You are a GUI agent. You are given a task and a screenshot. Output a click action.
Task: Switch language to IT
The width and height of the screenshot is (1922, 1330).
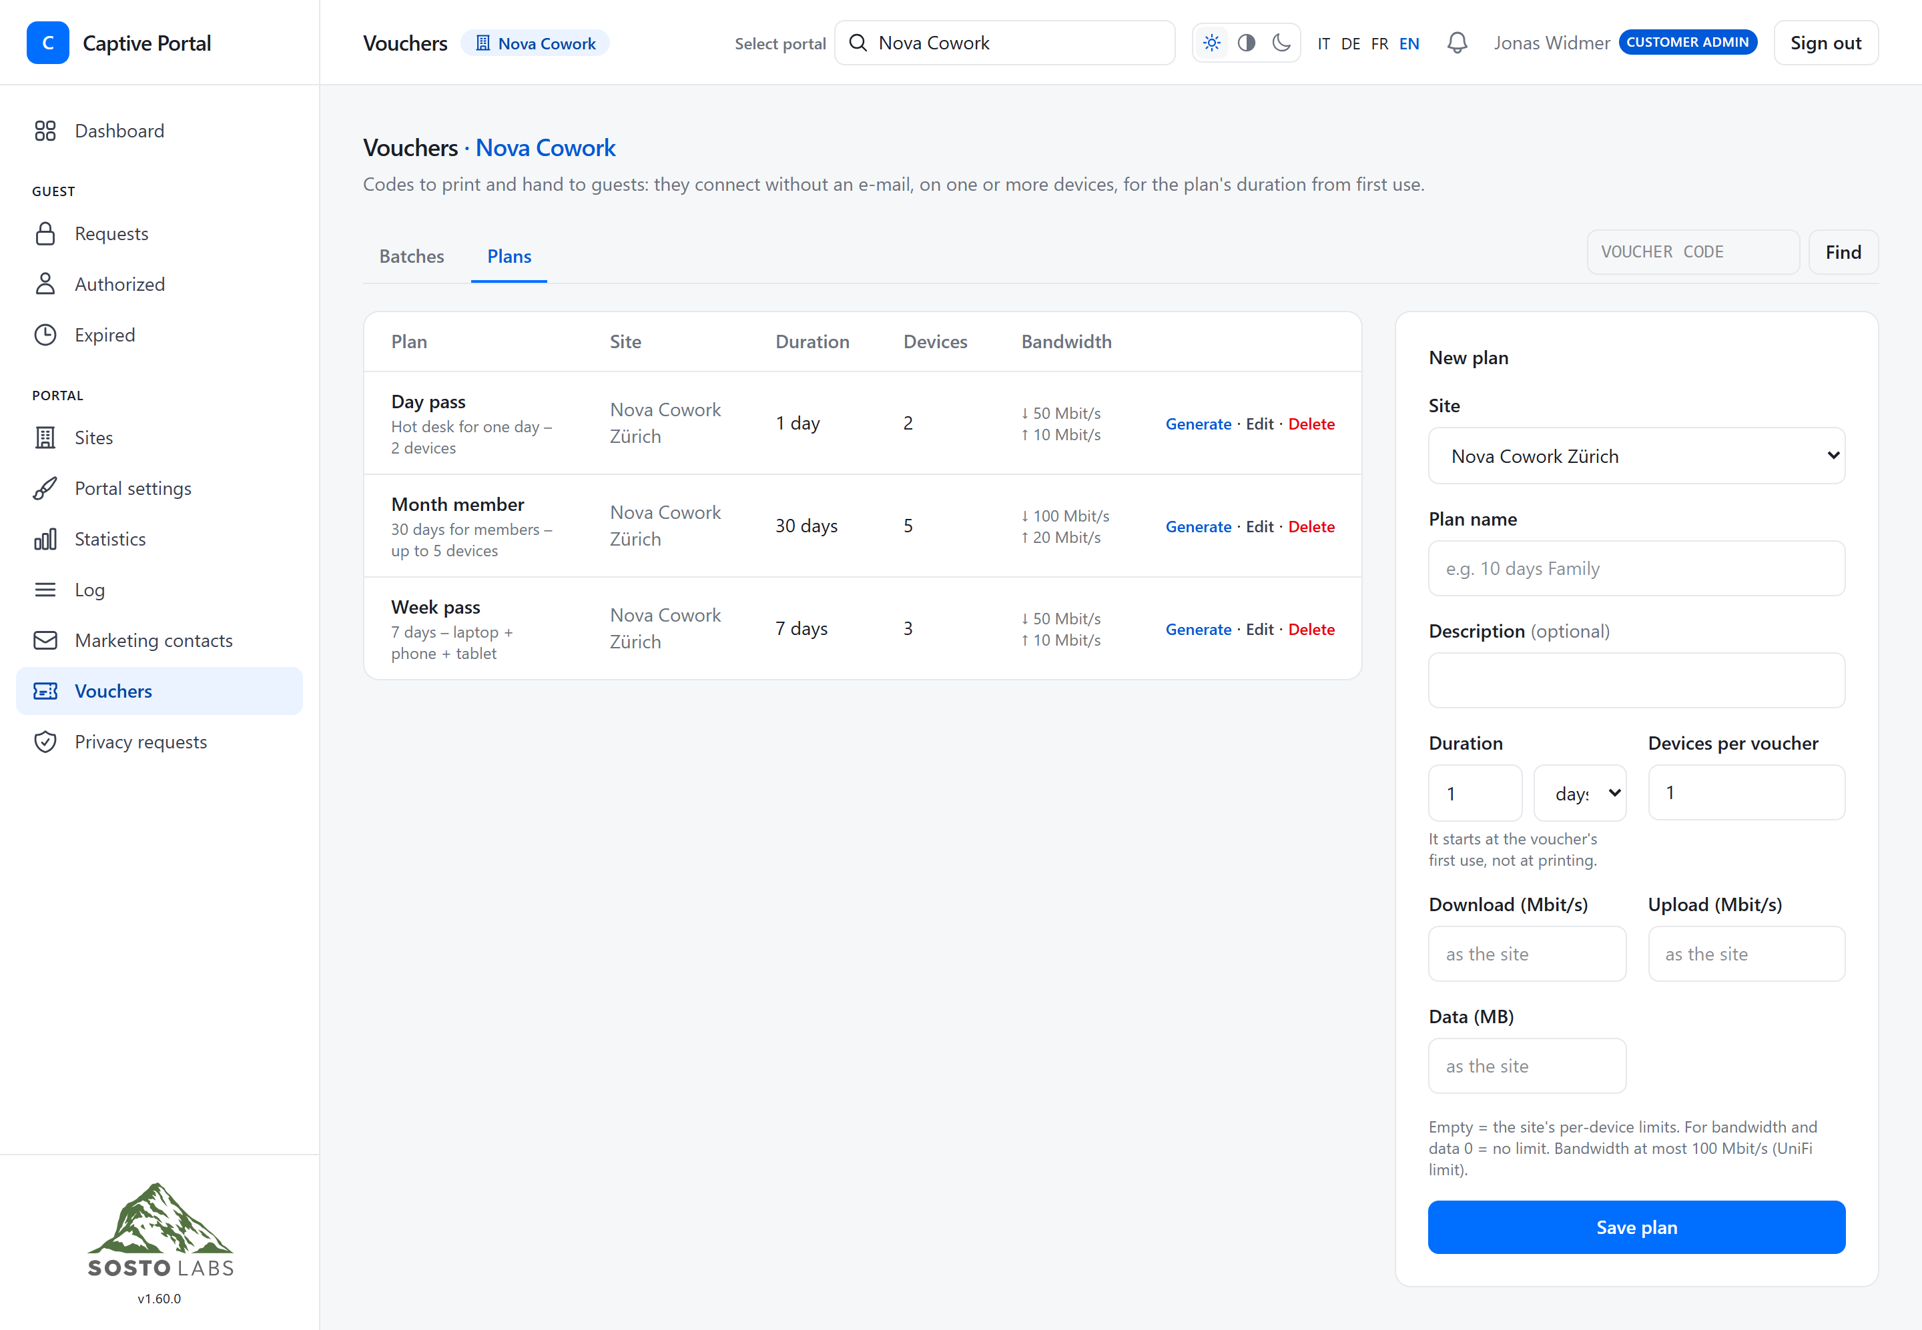(x=1323, y=43)
